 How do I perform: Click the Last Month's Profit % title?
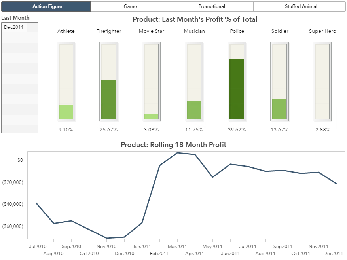tap(195, 19)
